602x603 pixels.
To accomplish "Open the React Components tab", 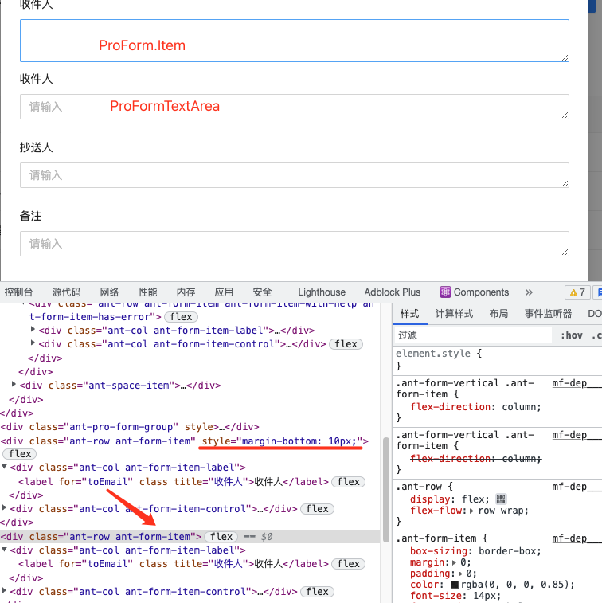I will coord(474,292).
